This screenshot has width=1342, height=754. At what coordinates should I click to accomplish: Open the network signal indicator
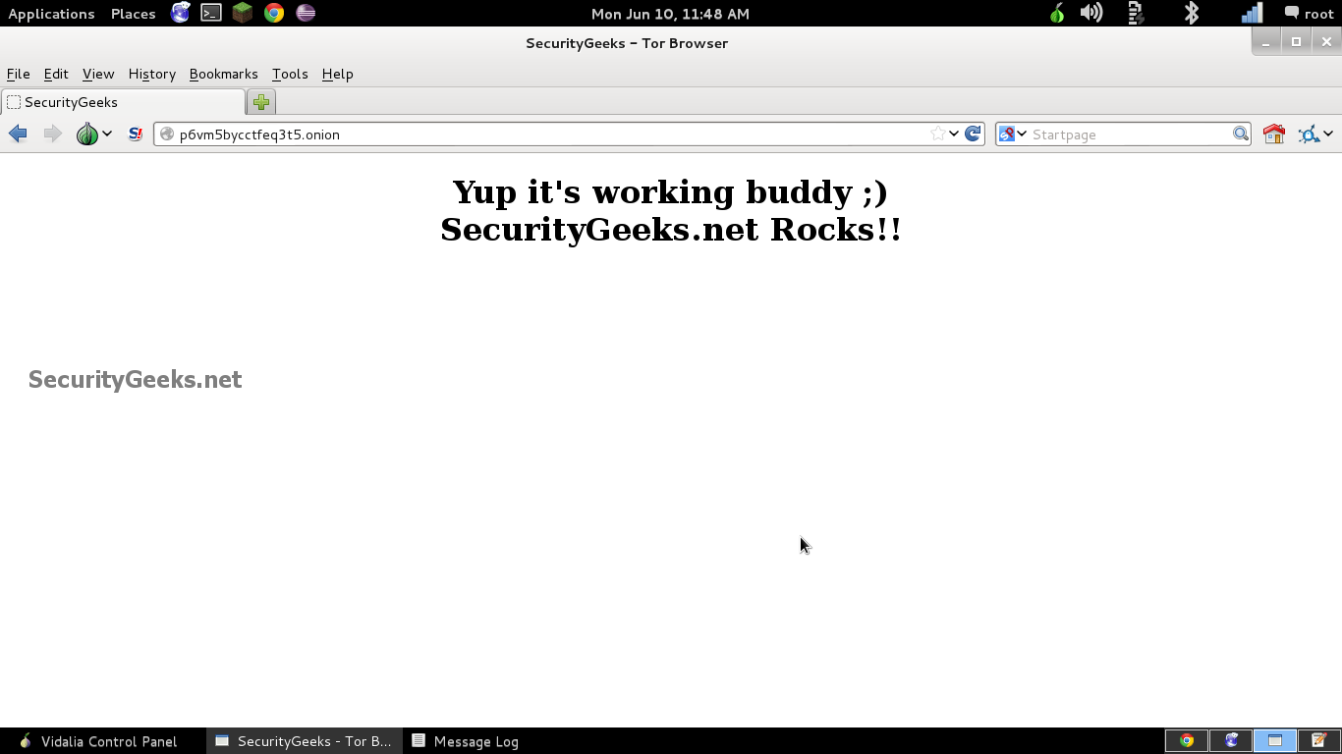click(1252, 13)
